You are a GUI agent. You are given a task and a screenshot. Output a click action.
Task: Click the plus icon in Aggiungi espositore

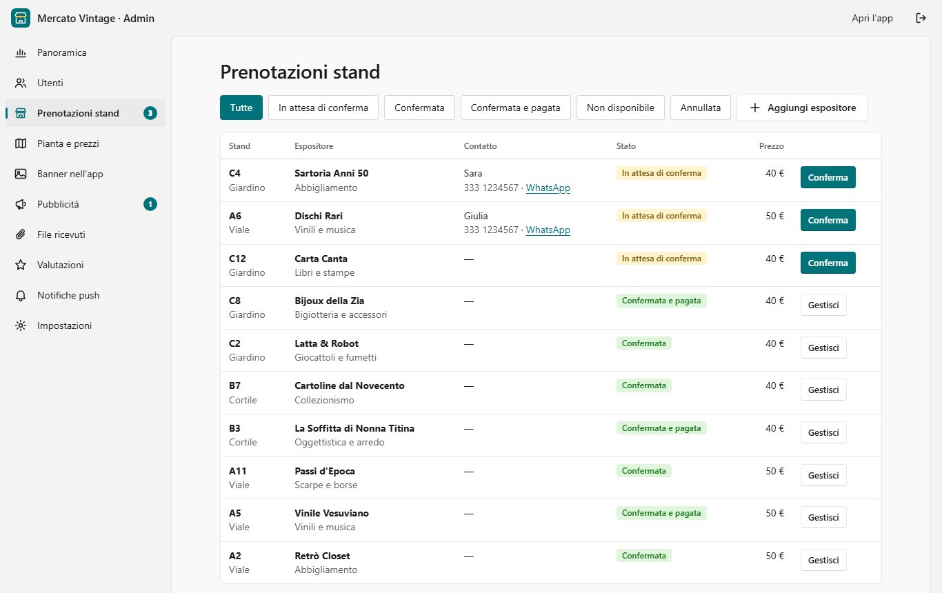755,108
